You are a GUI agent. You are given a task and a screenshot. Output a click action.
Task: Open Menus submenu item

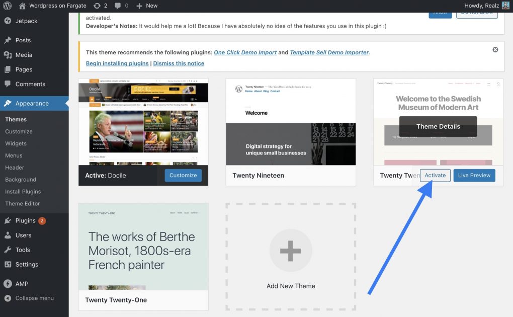(x=14, y=155)
